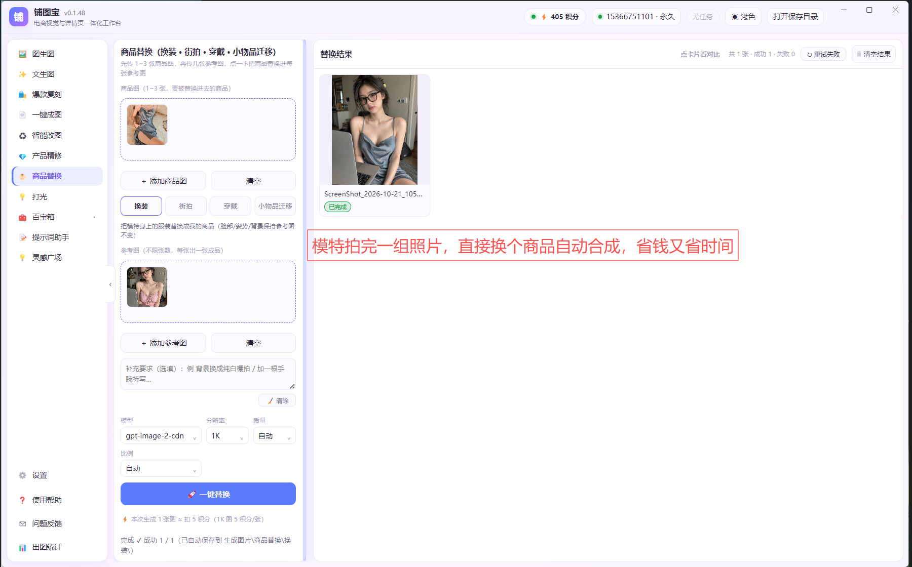Open 灵感广场 bulb icon
Image resolution: width=912 pixels, height=567 pixels.
(x=22, y=258)
